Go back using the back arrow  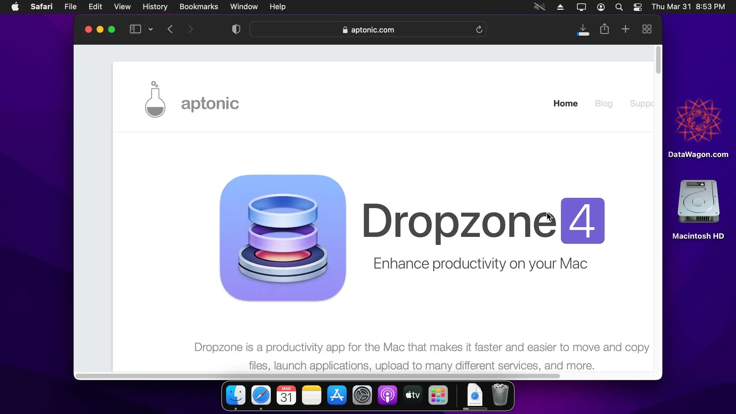point(170,29)
